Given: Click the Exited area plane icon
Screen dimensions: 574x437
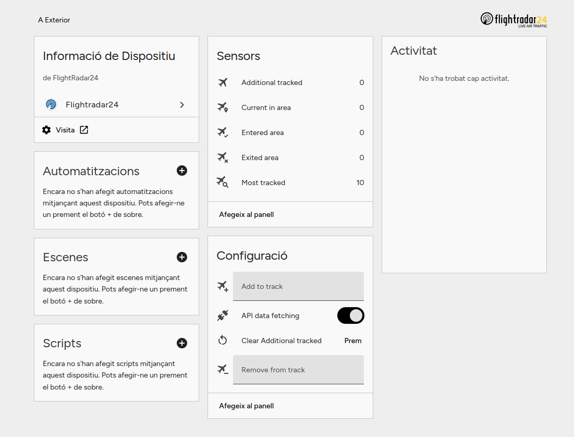Looking at the screenshot, I should coord(223,157).
